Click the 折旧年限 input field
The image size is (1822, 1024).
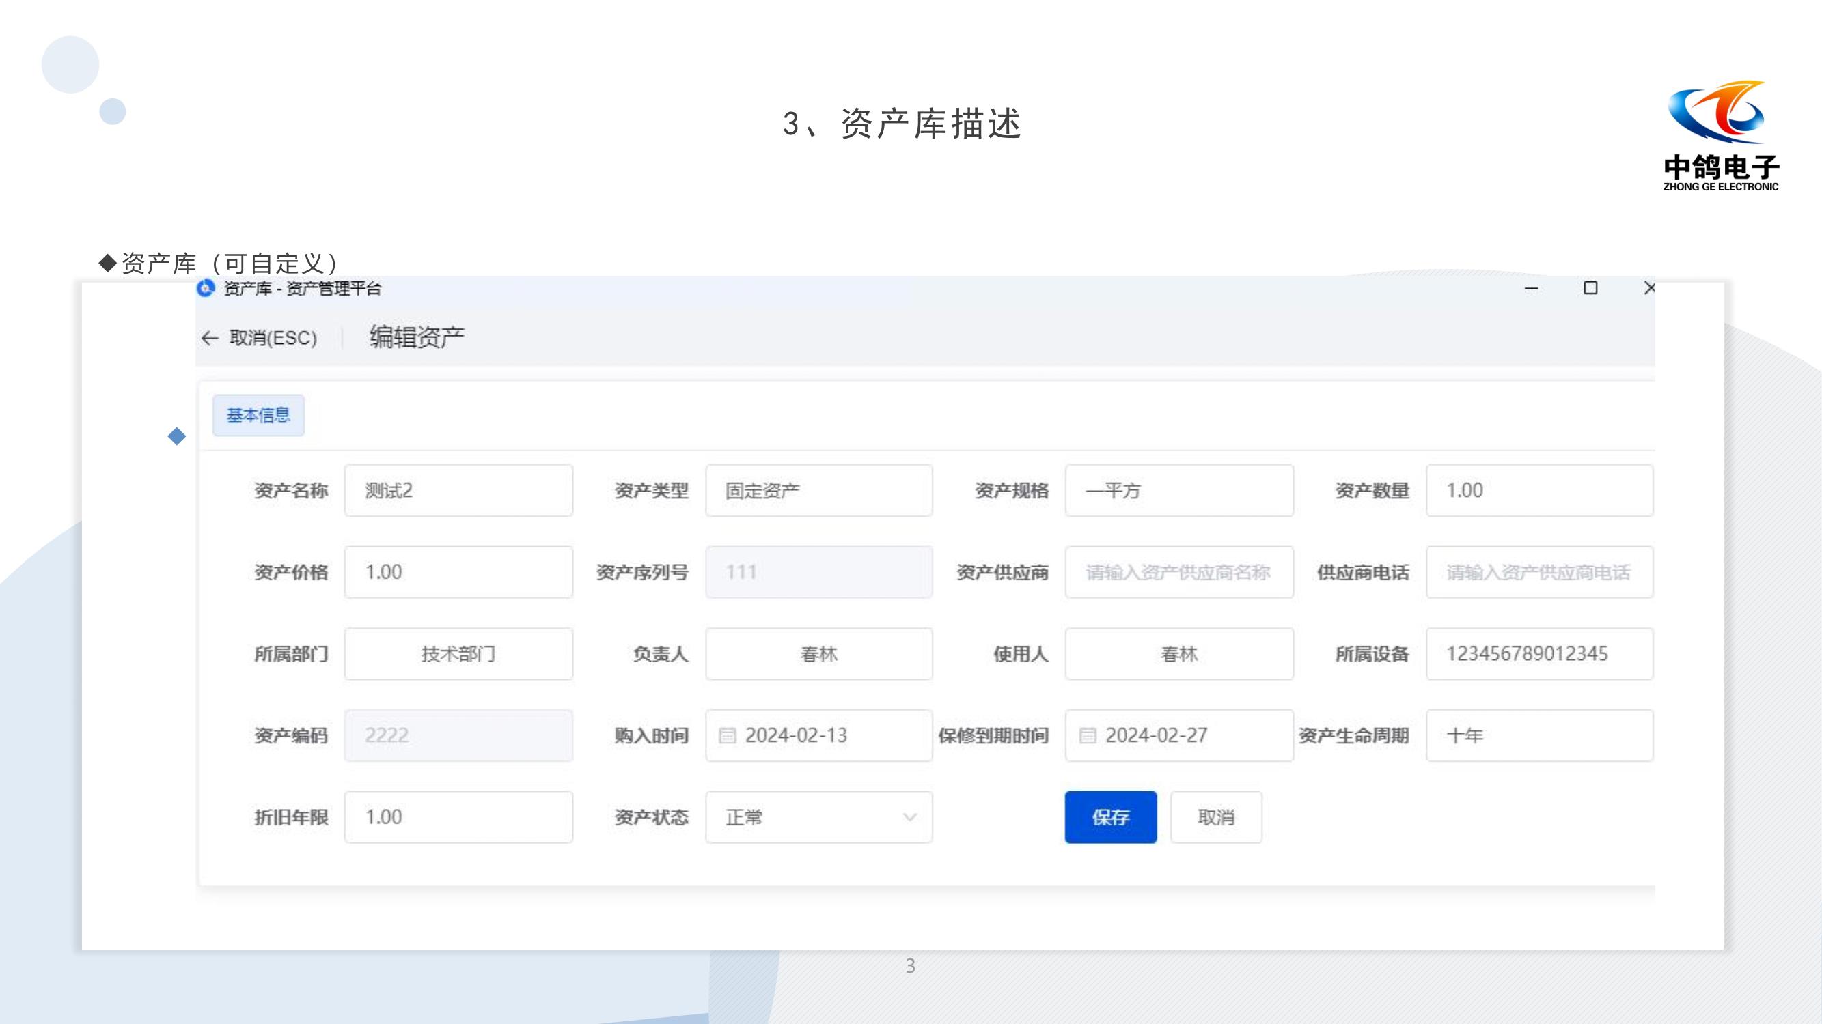click(x=459, y=818)
